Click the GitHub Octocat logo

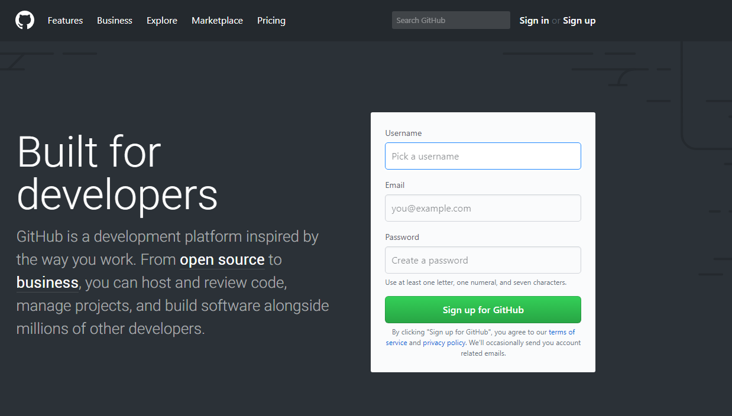point(25,21)
